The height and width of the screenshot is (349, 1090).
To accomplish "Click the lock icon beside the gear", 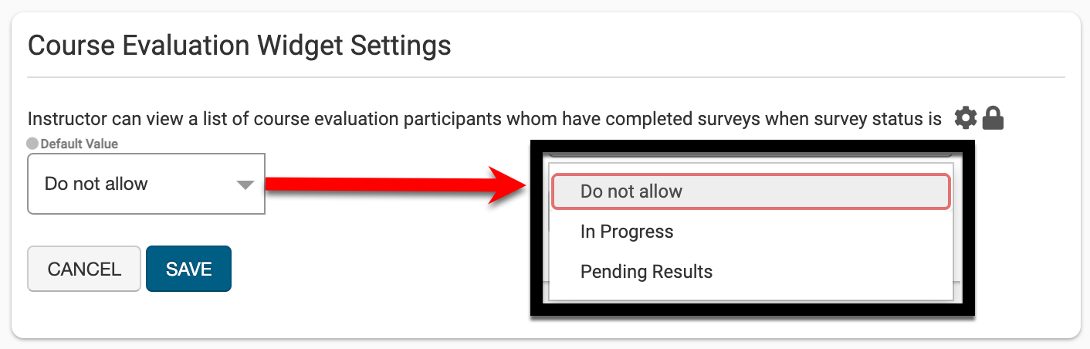I will pos(993,119).
